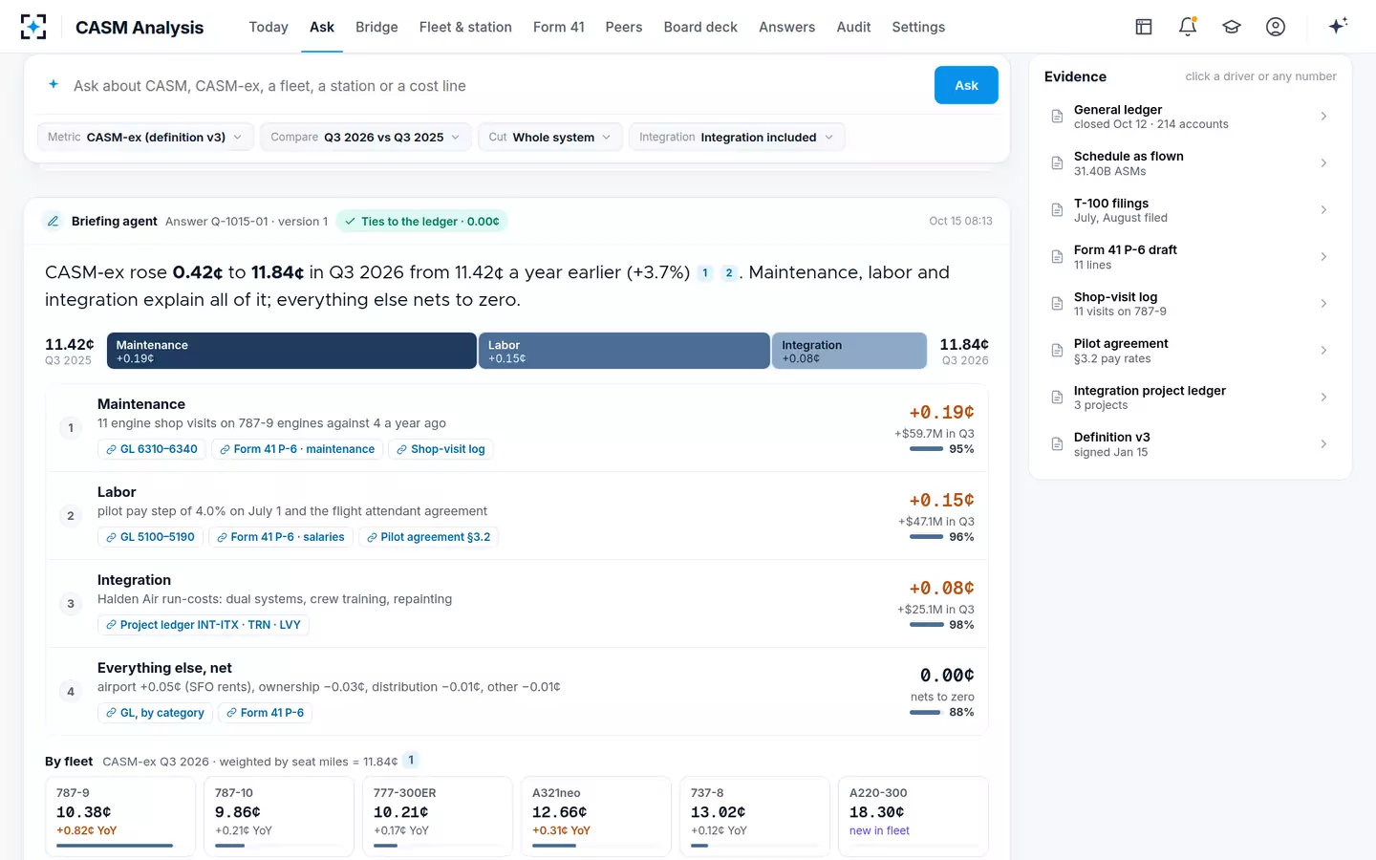Screen dimensions: 1376x860
Task: Open the Board deck tab
Action: [700, 27]
